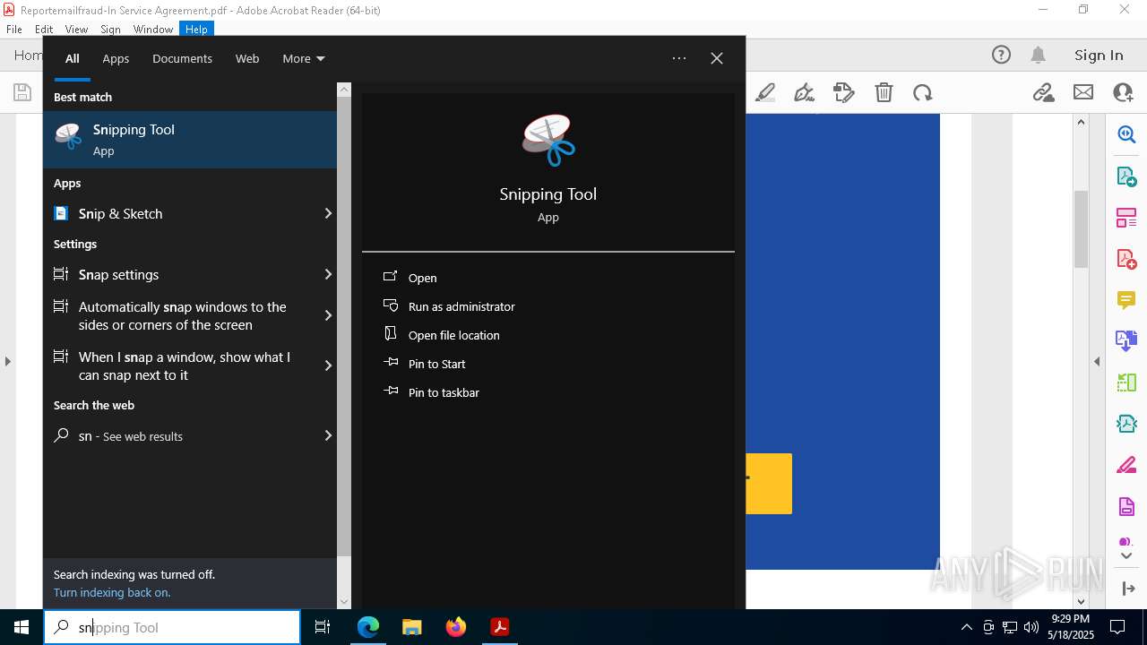1147x645 pixels.
Task: Switch to the Web search tab
Action: [247, 58]
